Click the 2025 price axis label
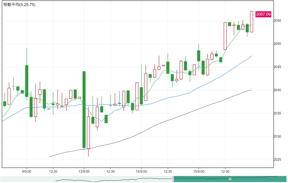This screenshot has height=183, width=288. click(277, 159)
